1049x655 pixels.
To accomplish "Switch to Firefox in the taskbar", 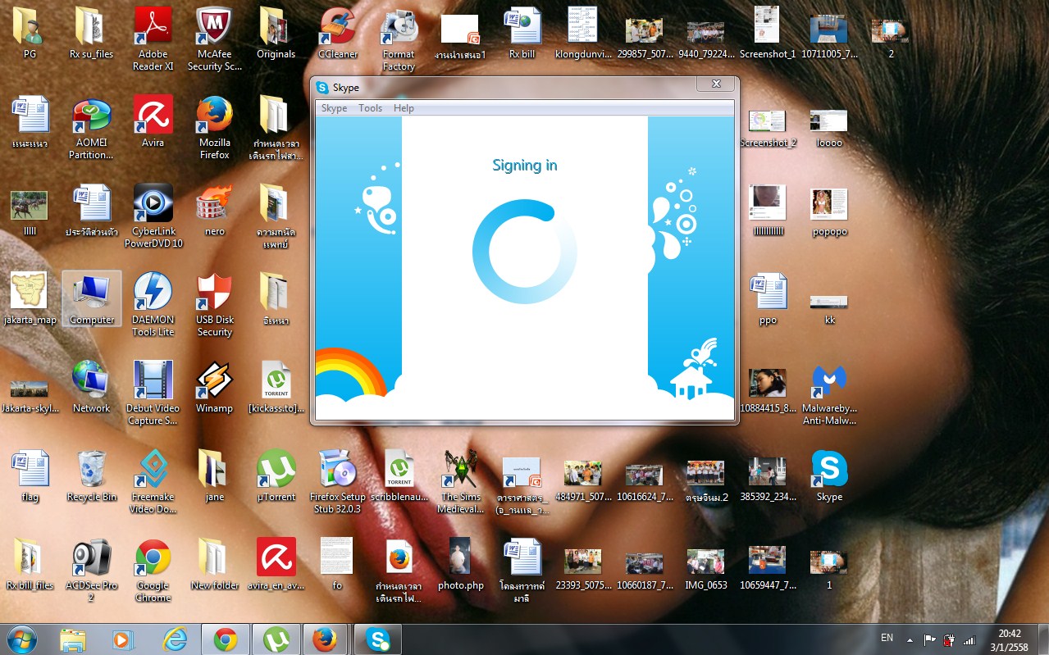I will [x=326, y=639].
